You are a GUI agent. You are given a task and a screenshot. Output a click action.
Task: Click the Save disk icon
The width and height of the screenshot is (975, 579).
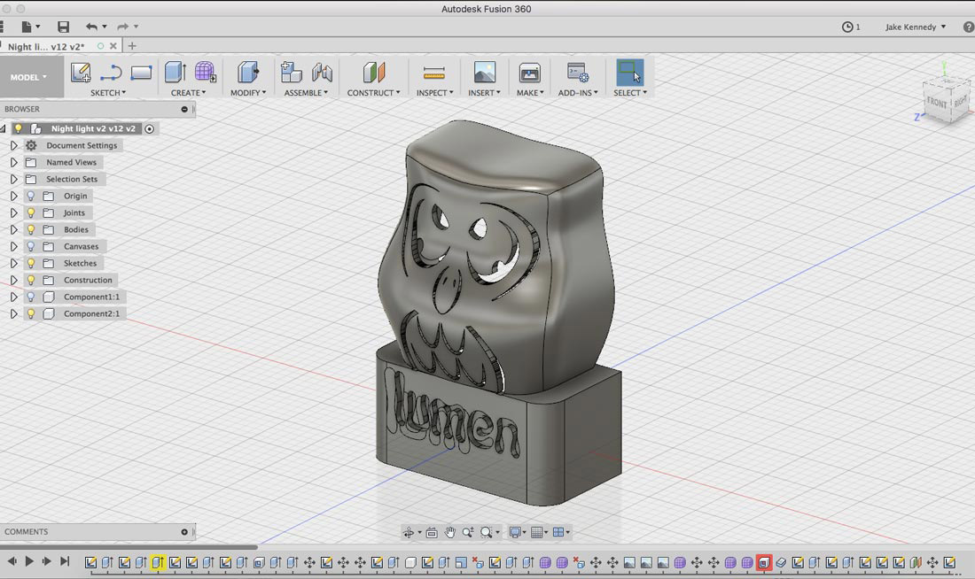(x=63, y=27)
